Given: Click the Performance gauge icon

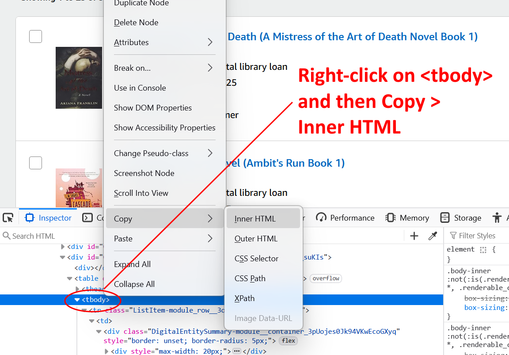Looking at the screenshot, I should tap(321, 218).
